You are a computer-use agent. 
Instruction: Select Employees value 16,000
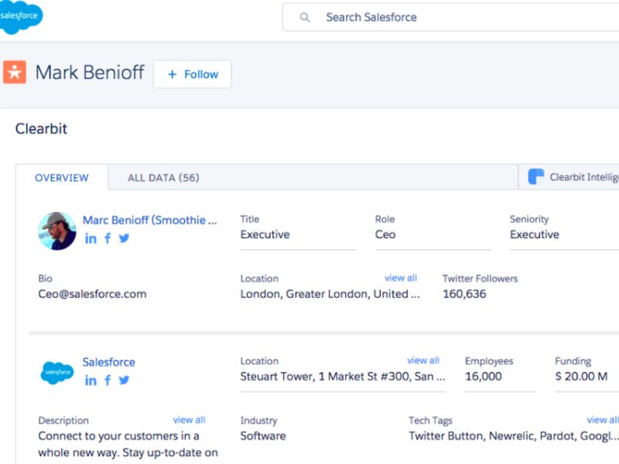483,377
